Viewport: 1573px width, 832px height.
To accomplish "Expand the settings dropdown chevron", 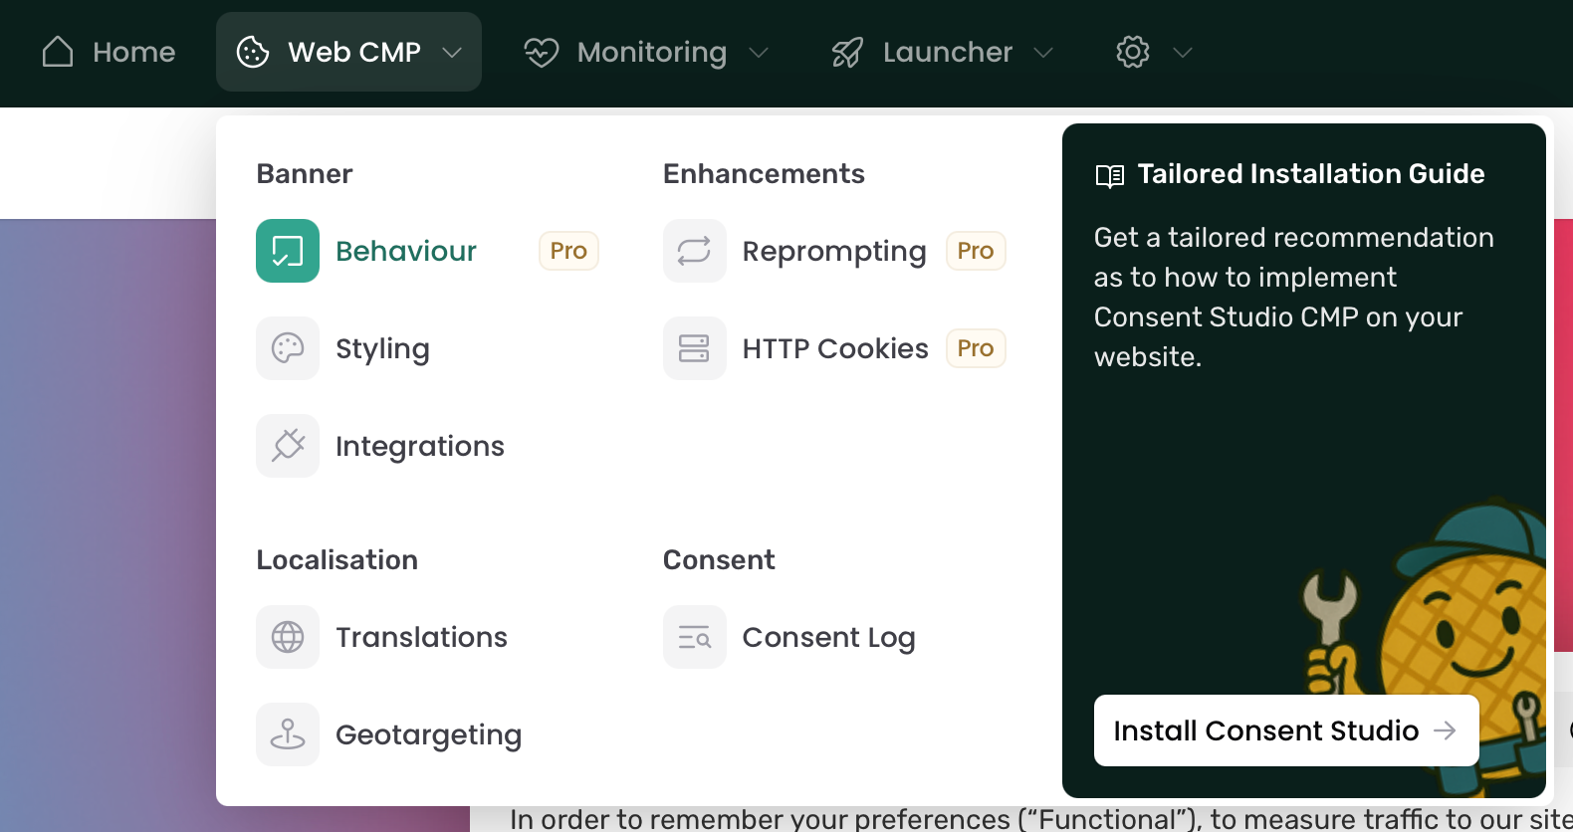I will pyautogui.click(x=1183, y=52).
